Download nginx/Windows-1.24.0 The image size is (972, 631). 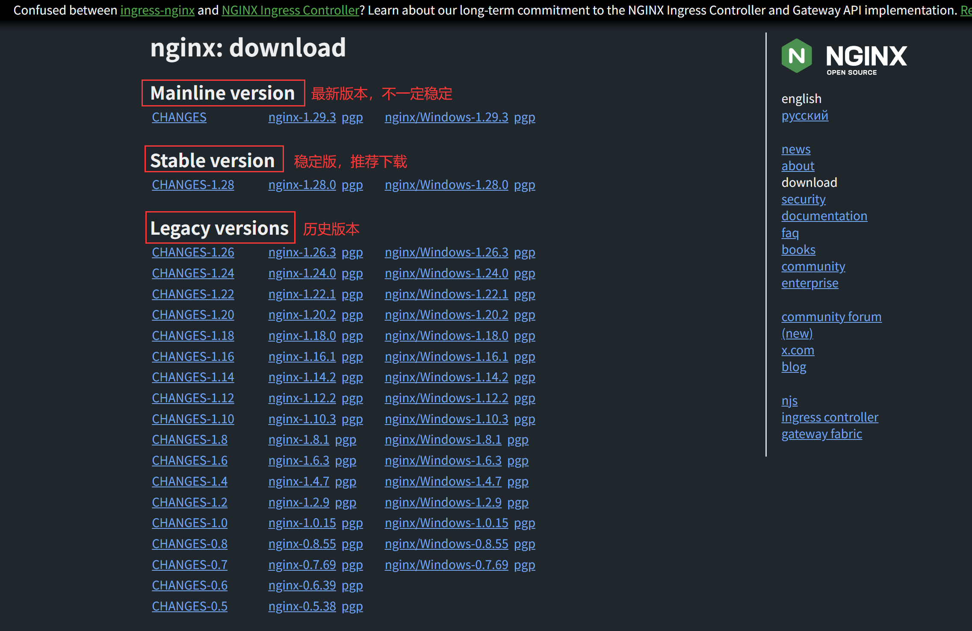point(446,273)
